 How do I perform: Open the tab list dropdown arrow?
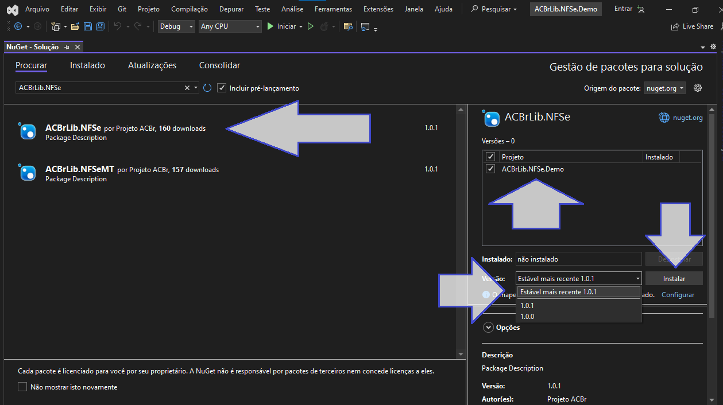703,47
